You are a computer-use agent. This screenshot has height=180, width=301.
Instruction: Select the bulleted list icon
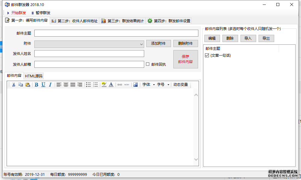click(x=88, y=85)
